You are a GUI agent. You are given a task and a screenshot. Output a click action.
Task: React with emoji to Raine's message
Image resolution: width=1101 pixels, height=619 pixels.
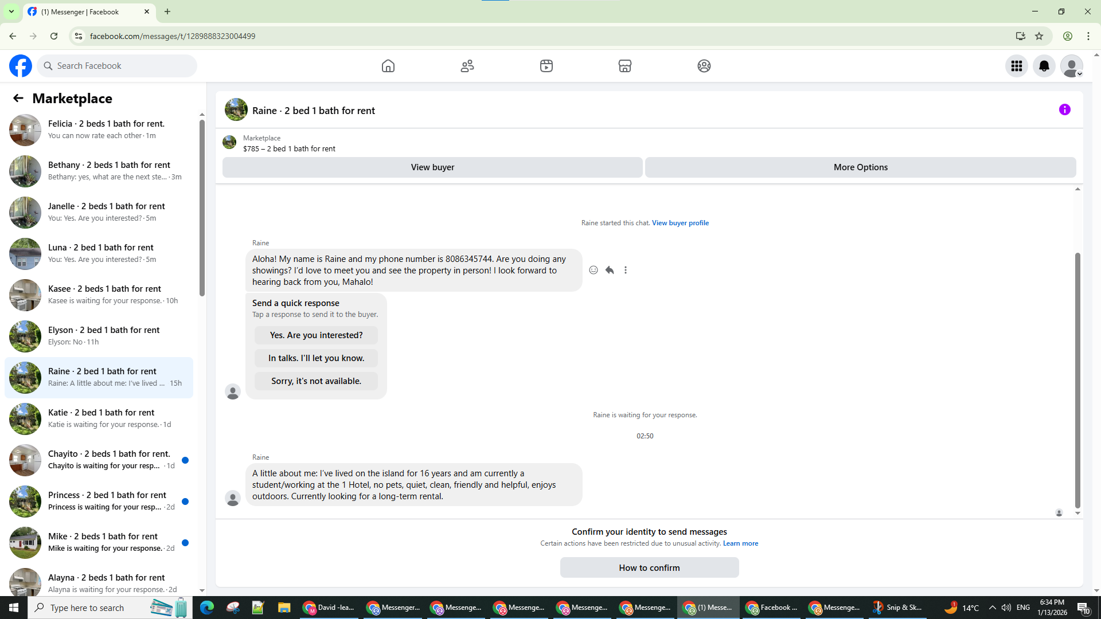[x=594, y=270]
